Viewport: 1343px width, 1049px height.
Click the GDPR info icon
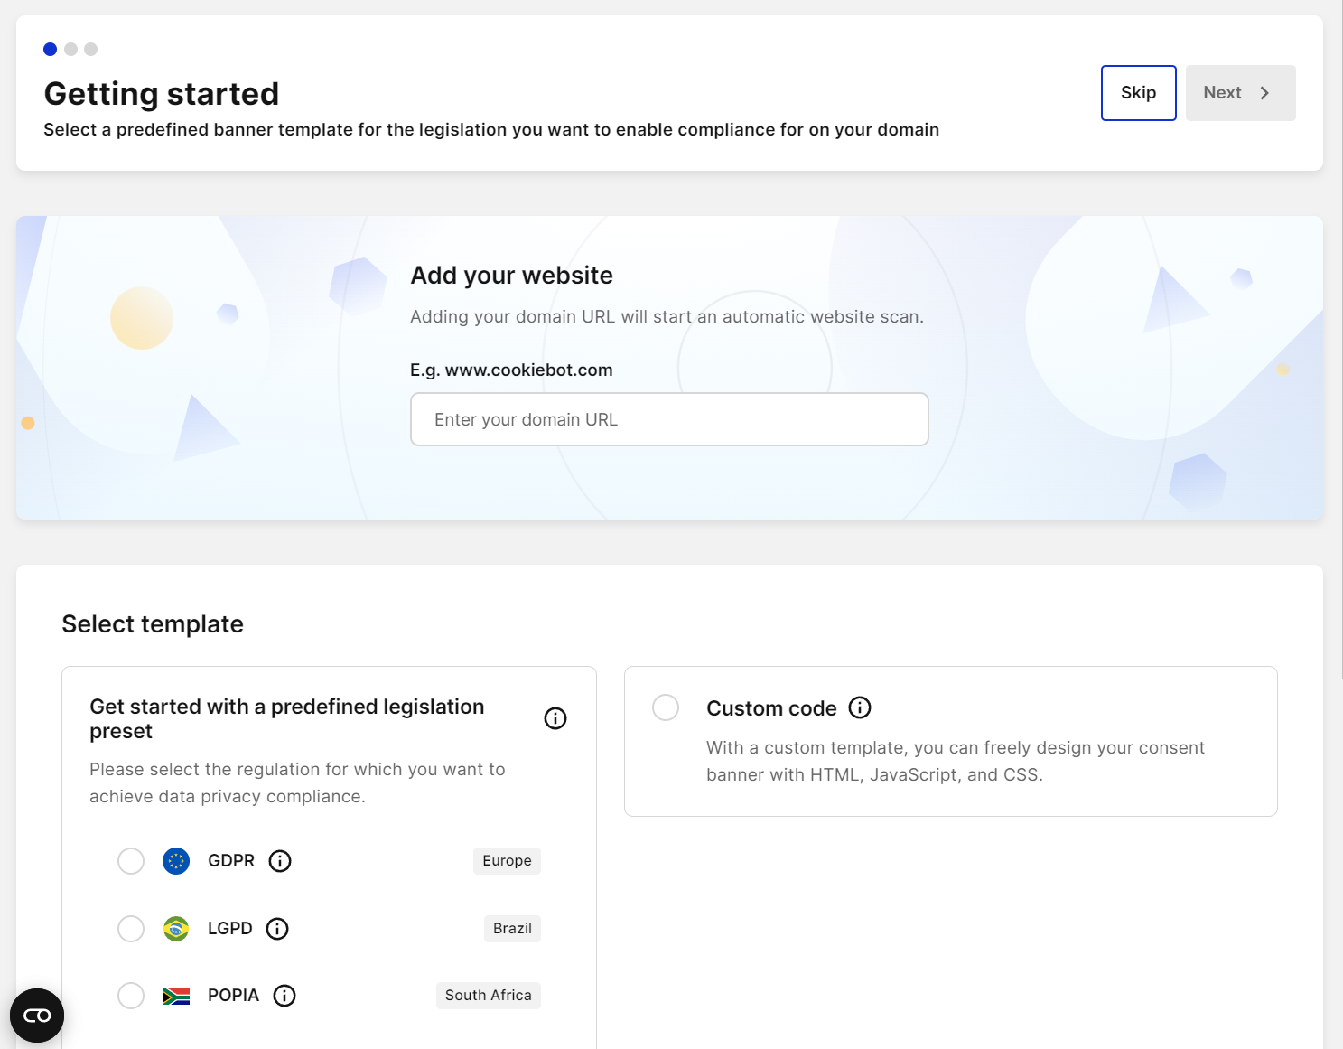coord(280,861)
